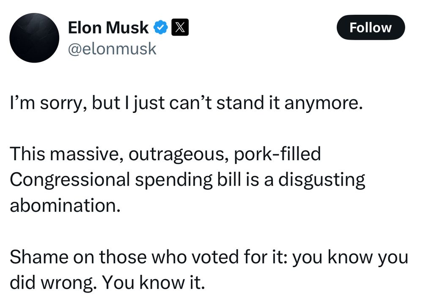Screen dimensions: 423x304
Task: Select the word "Congressional"
Action: [70, 180]
